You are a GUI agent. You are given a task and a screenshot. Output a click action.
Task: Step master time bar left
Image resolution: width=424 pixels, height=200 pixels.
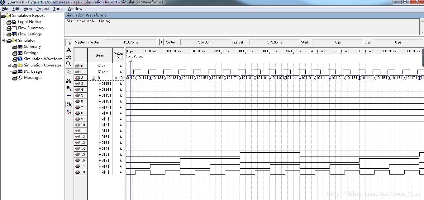[x=158, y=42]
